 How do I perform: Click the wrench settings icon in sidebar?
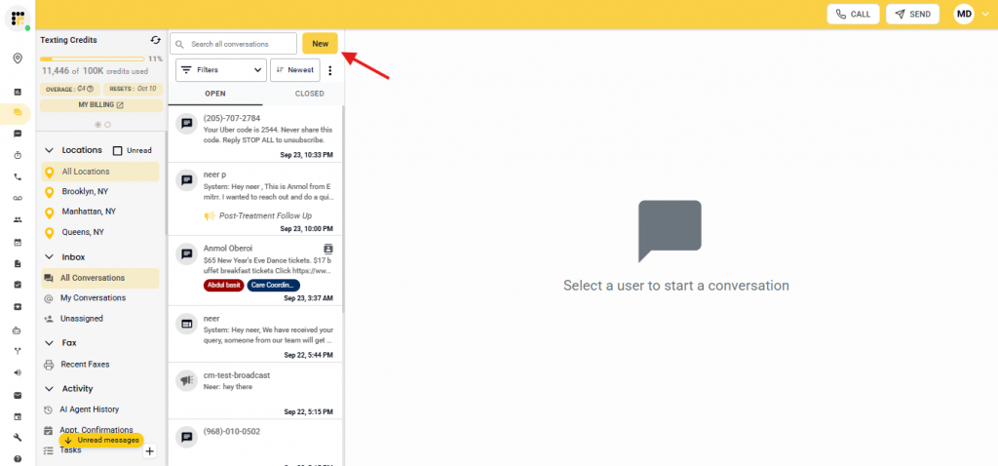[18, 438]
